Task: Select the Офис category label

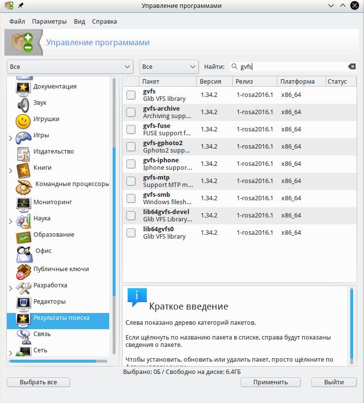Action: point(43,251)
